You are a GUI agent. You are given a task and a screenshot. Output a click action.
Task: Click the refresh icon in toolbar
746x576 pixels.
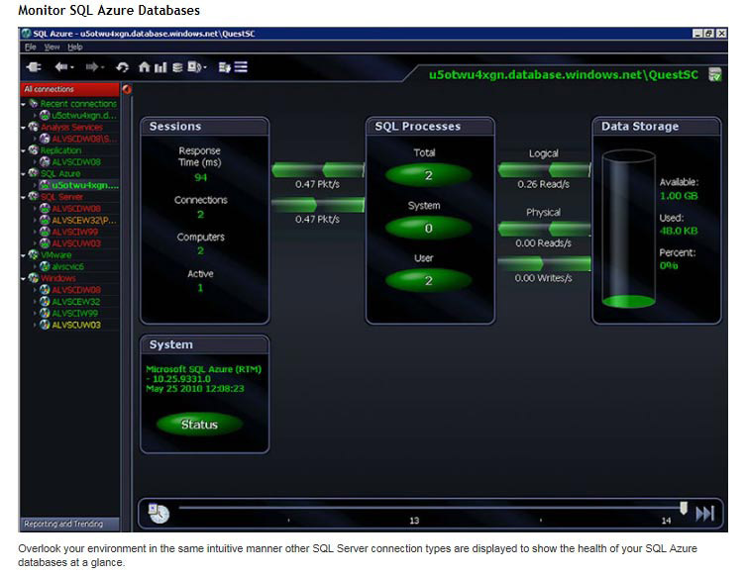tap(122, 67)
